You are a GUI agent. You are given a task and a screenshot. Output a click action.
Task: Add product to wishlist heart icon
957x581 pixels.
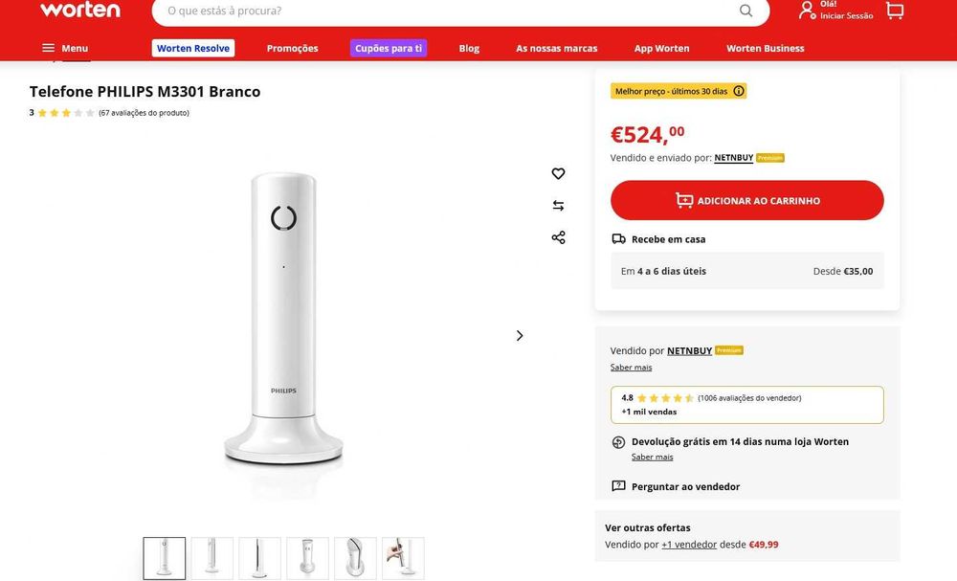(558, 173)
